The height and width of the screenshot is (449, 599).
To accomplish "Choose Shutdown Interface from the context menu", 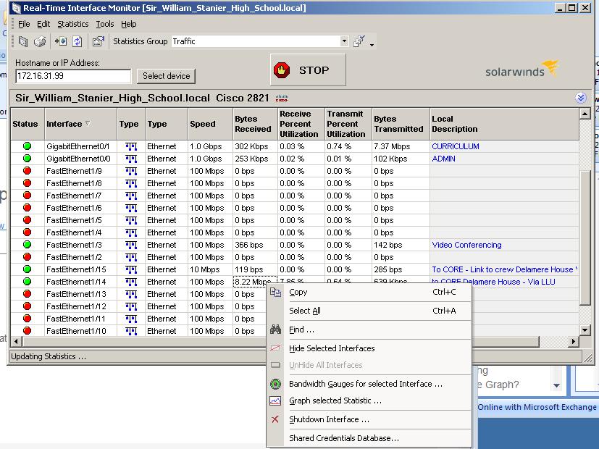I will tap(329, 419).
